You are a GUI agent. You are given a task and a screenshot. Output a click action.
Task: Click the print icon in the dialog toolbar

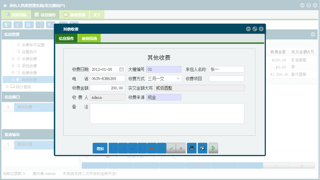(192, 148)
